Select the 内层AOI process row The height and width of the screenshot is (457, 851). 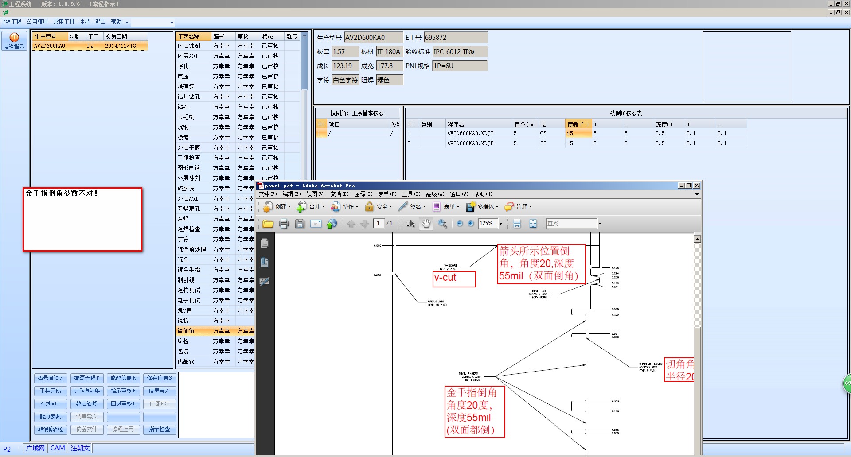pyautogui.click(x=238, y=56)
